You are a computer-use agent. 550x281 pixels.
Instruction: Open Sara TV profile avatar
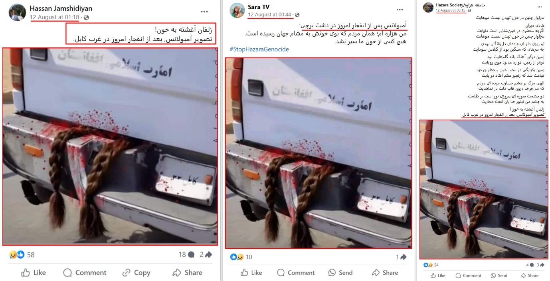pos(237,10)
